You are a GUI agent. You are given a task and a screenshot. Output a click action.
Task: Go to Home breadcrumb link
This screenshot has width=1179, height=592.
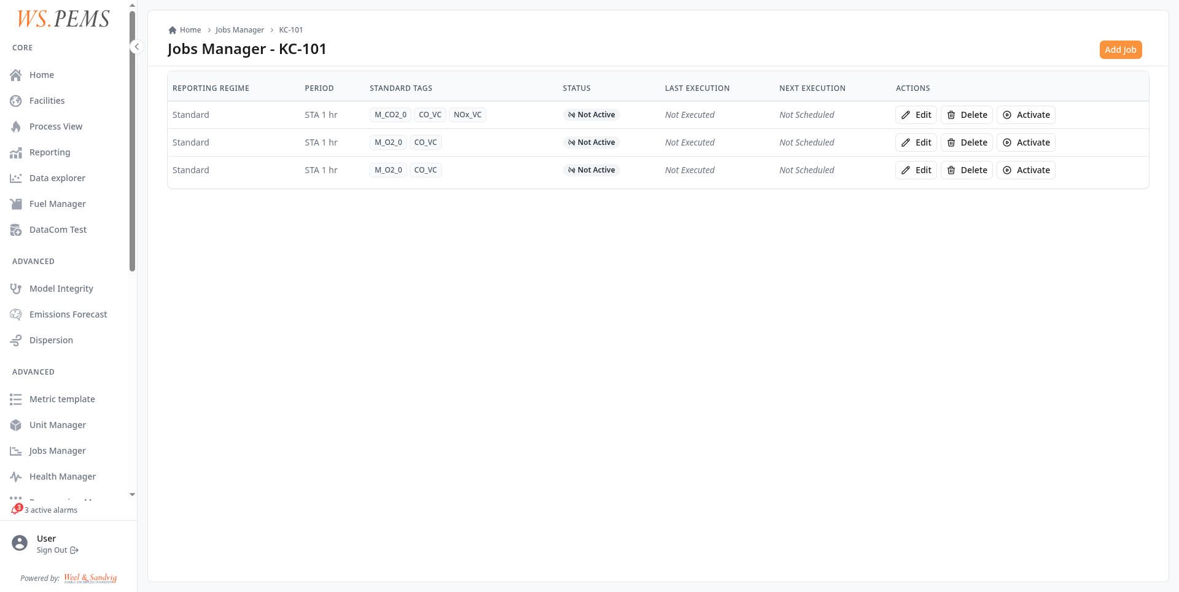tap(185, 30)
